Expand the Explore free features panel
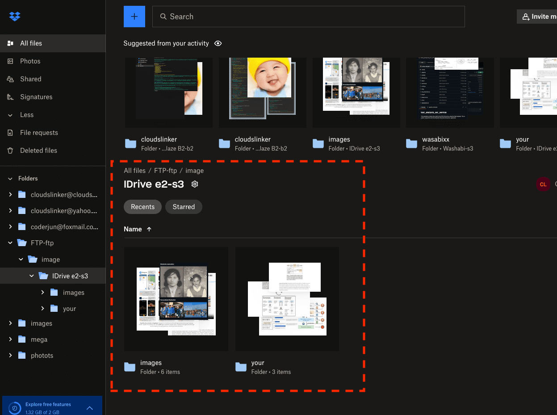557x415 pixels. (x=90, y=408)
